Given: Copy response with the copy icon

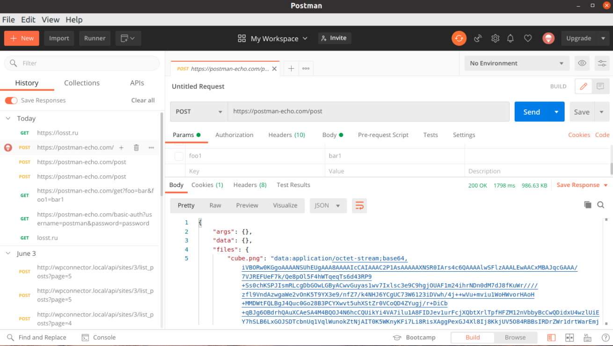Looking at the screenshot, I should pos(588,205).
